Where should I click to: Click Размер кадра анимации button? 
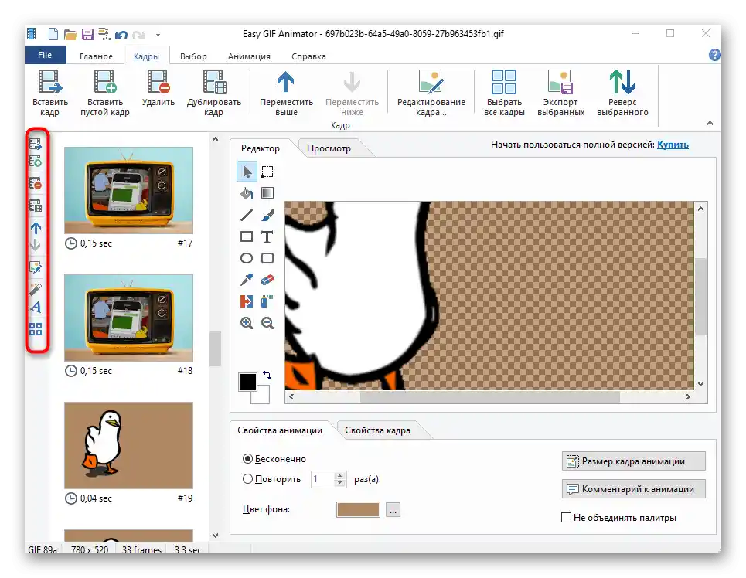[633, 461]
